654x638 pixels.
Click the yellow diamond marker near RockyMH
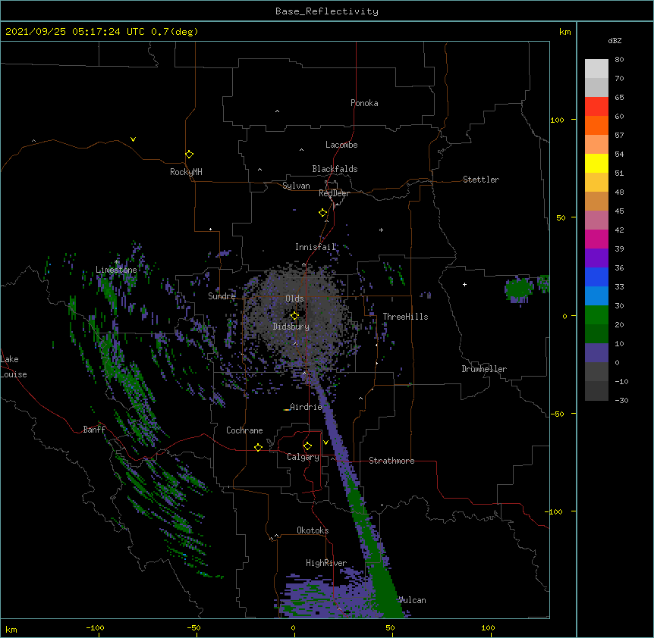189,155
